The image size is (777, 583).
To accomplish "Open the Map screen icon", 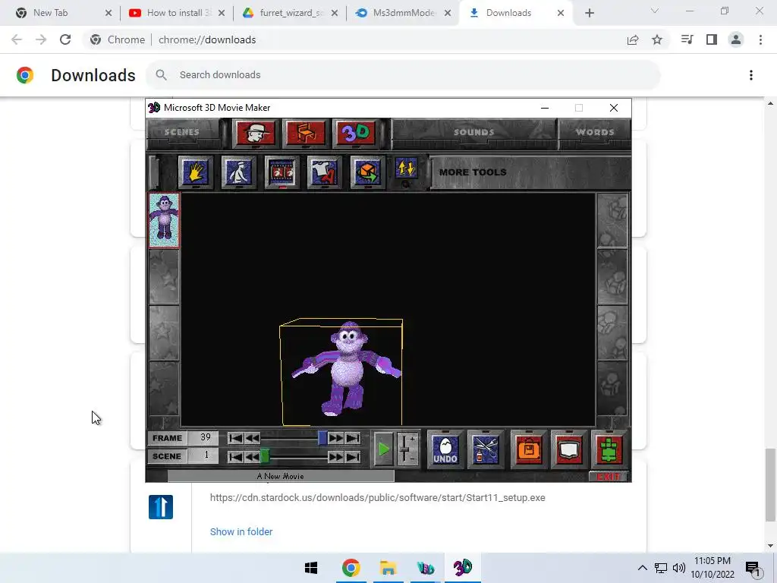I will [568, 449].
